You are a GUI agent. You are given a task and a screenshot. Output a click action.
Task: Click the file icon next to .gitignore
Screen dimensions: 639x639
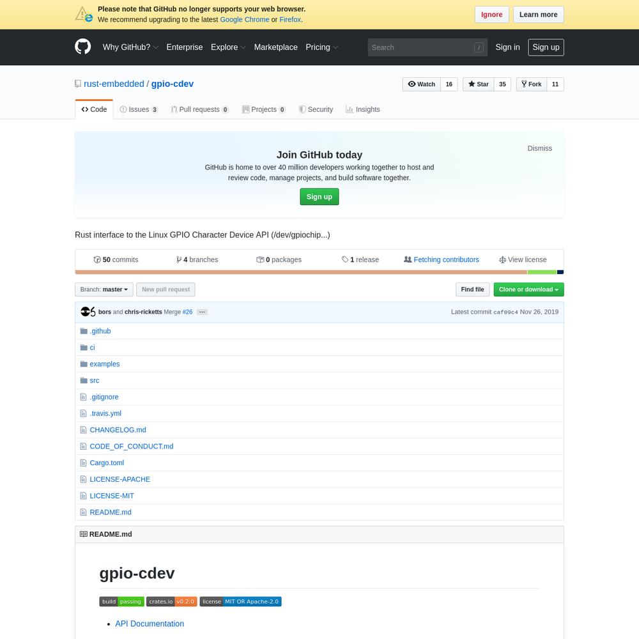[83, 397]
